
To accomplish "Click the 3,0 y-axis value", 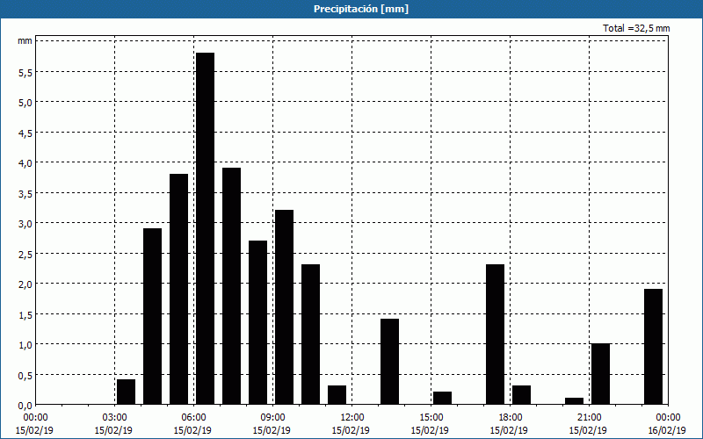I will [x=25, y=223].
